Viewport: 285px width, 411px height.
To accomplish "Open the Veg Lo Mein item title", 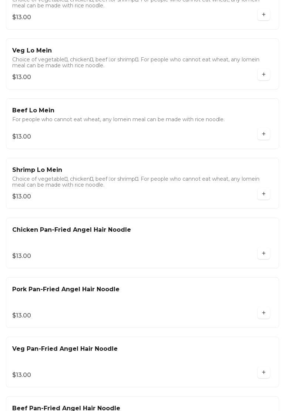I will click(x=32, y=51).
